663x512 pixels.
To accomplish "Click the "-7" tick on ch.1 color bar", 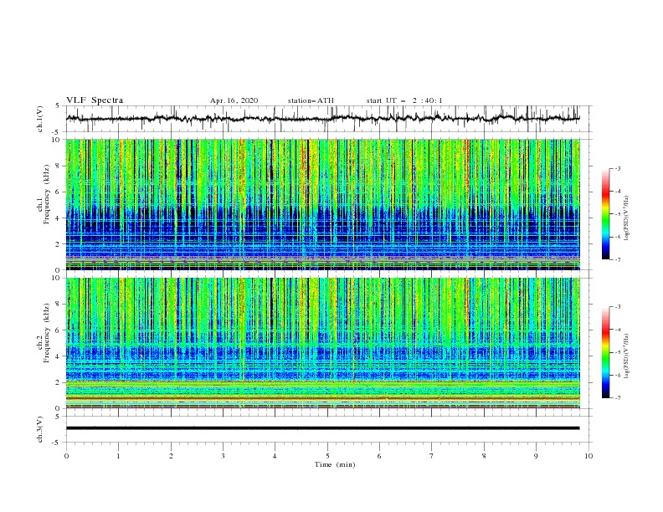I will click(x=617, y=259).
